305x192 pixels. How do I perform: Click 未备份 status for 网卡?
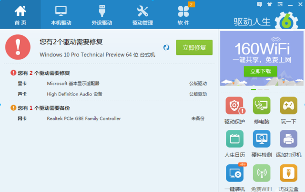coord(198,118)
